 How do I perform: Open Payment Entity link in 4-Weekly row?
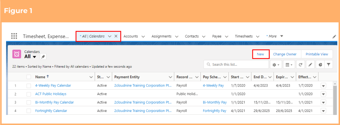[143, 85]
